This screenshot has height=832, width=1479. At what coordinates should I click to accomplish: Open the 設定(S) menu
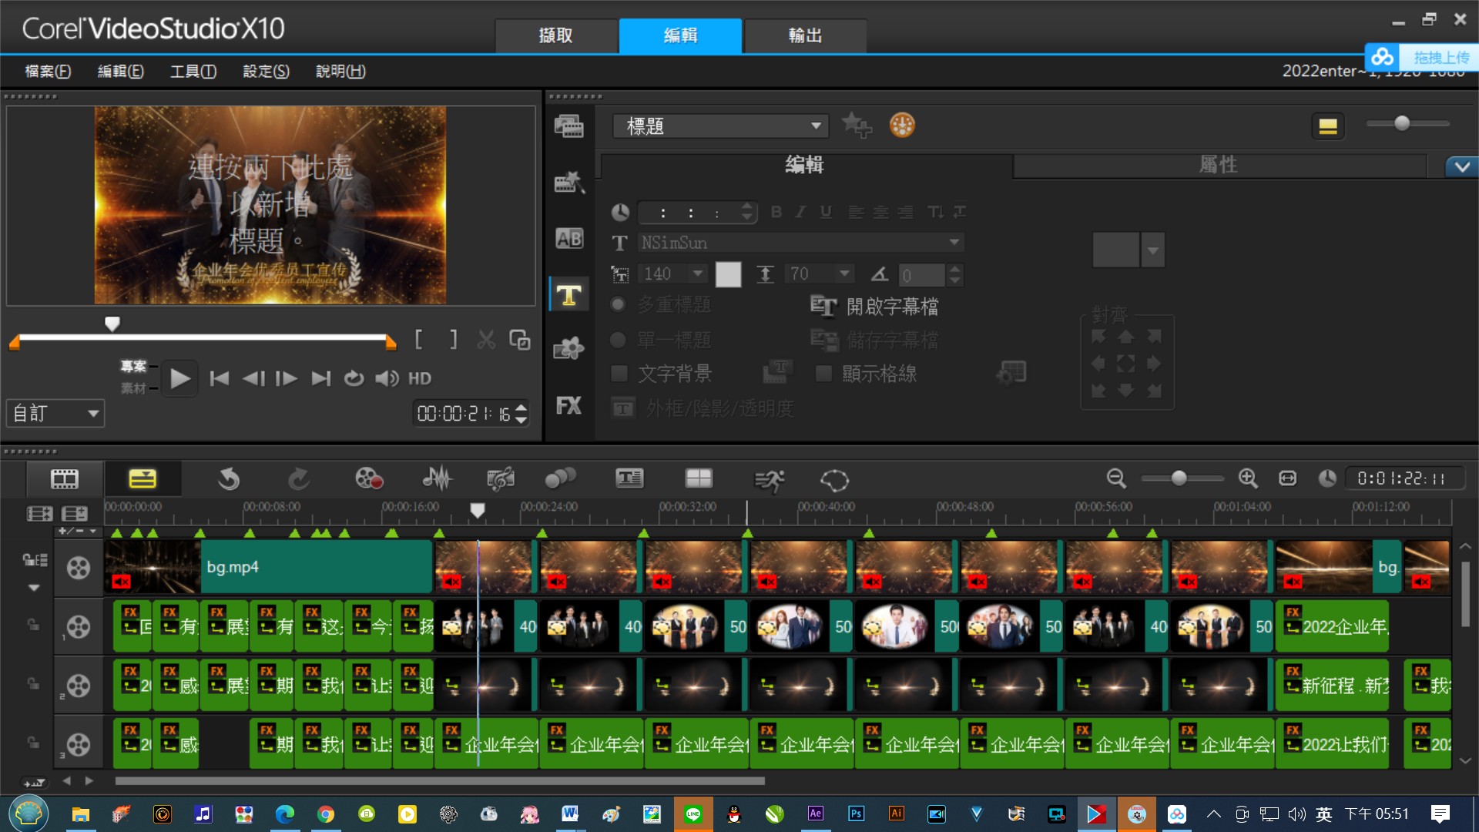coord(266,71)
